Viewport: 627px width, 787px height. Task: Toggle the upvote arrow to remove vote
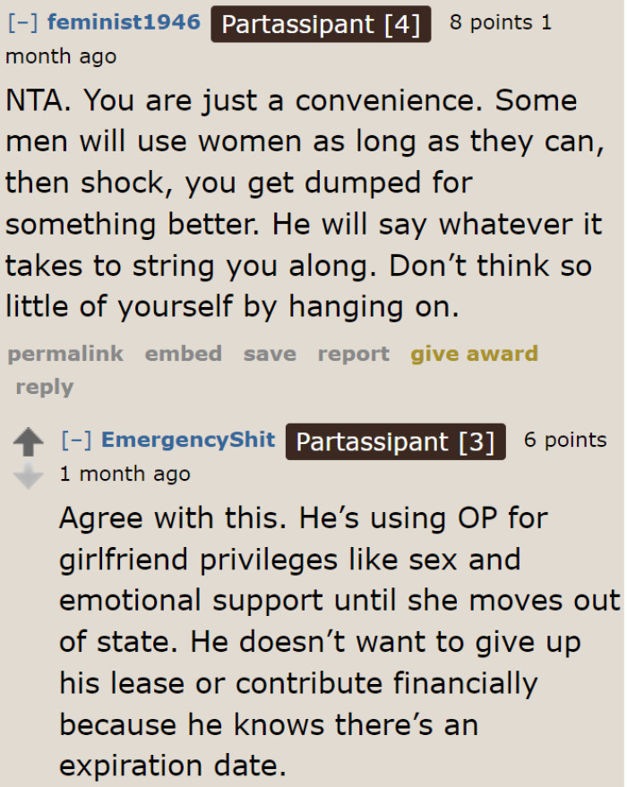(x=27, y=440)
